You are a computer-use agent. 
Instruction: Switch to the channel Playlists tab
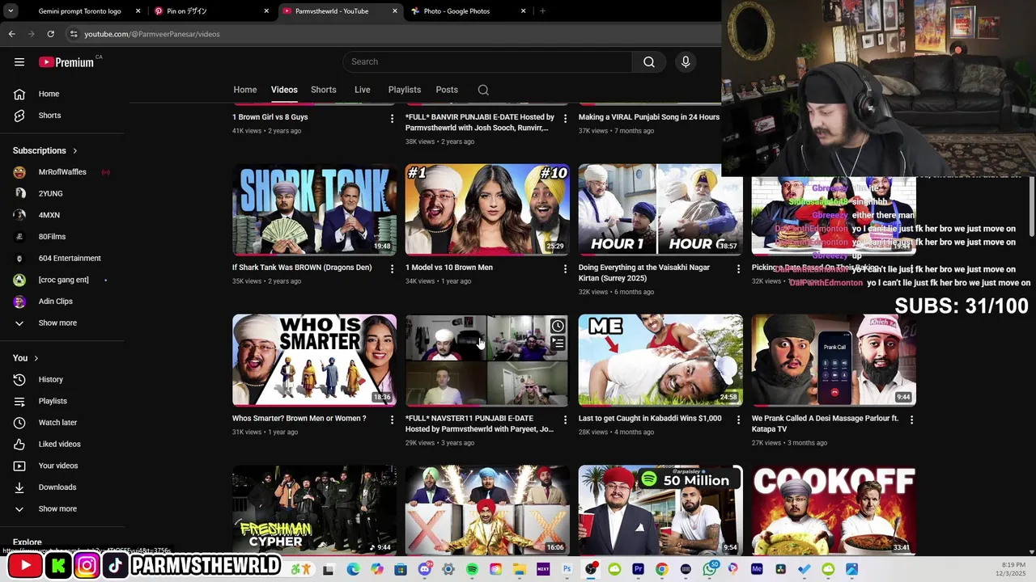(405, 90)
